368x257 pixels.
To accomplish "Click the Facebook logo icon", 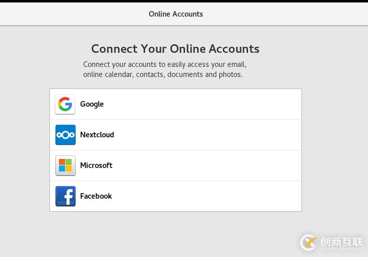I will pyautogui.click(x=65, y=196).
